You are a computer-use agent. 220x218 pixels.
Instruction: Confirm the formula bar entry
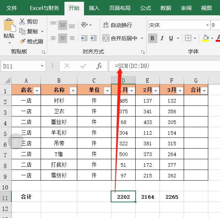coord(83,66)
